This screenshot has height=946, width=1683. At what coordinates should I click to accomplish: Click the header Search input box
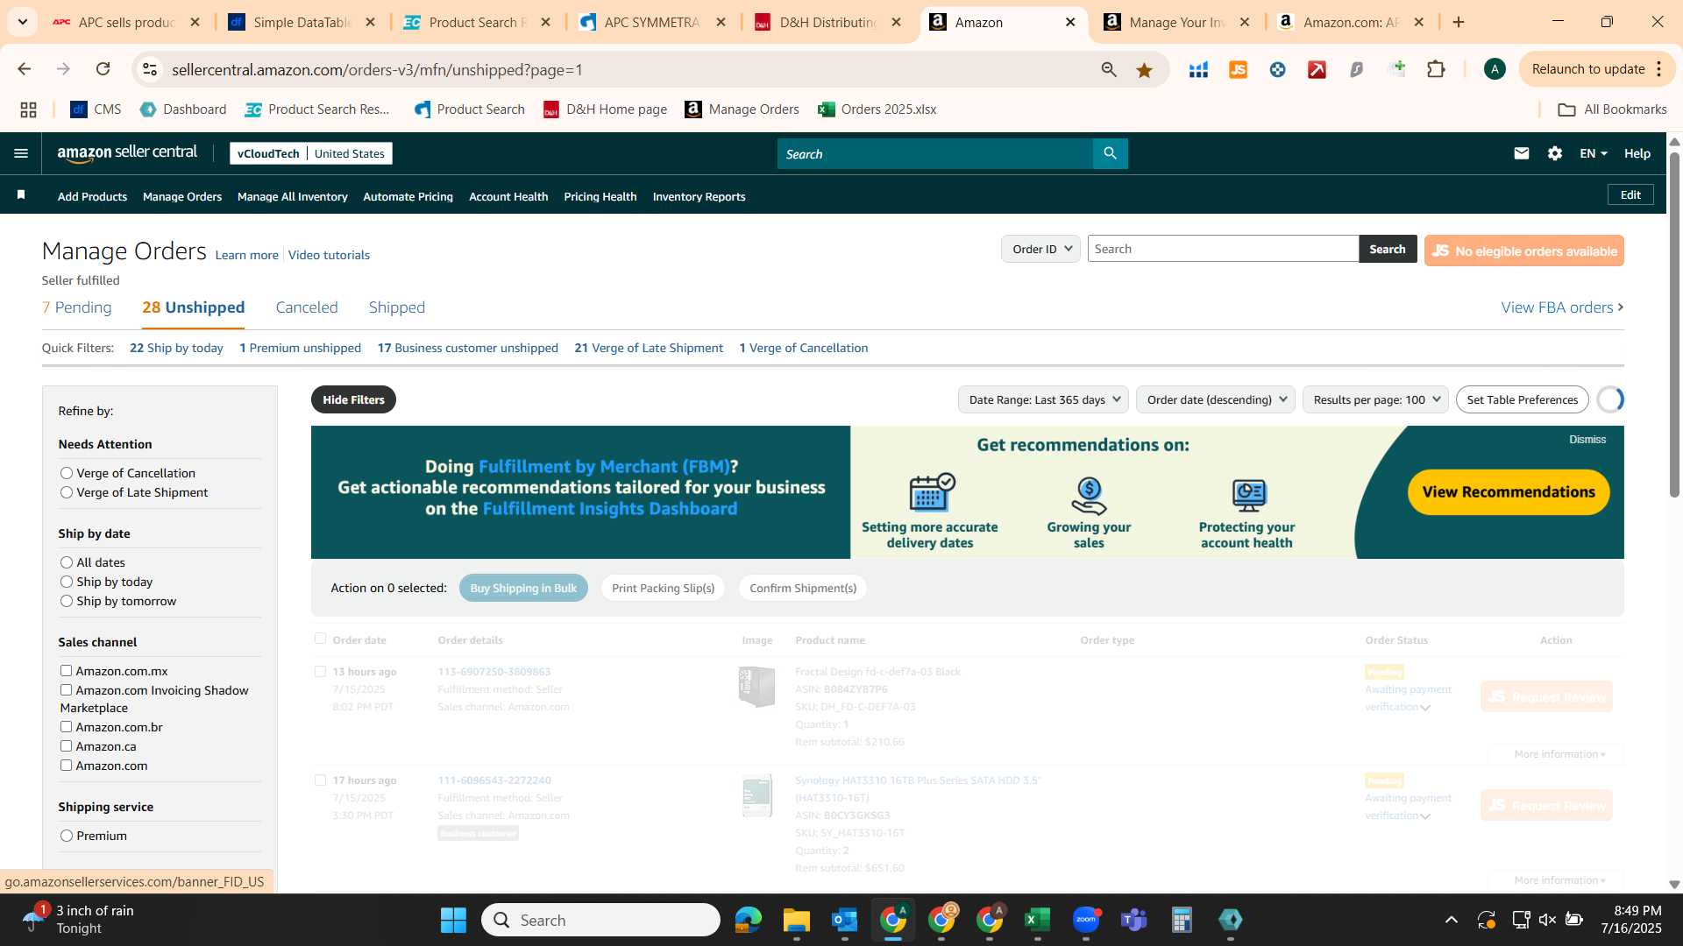(x=935, y=153)
